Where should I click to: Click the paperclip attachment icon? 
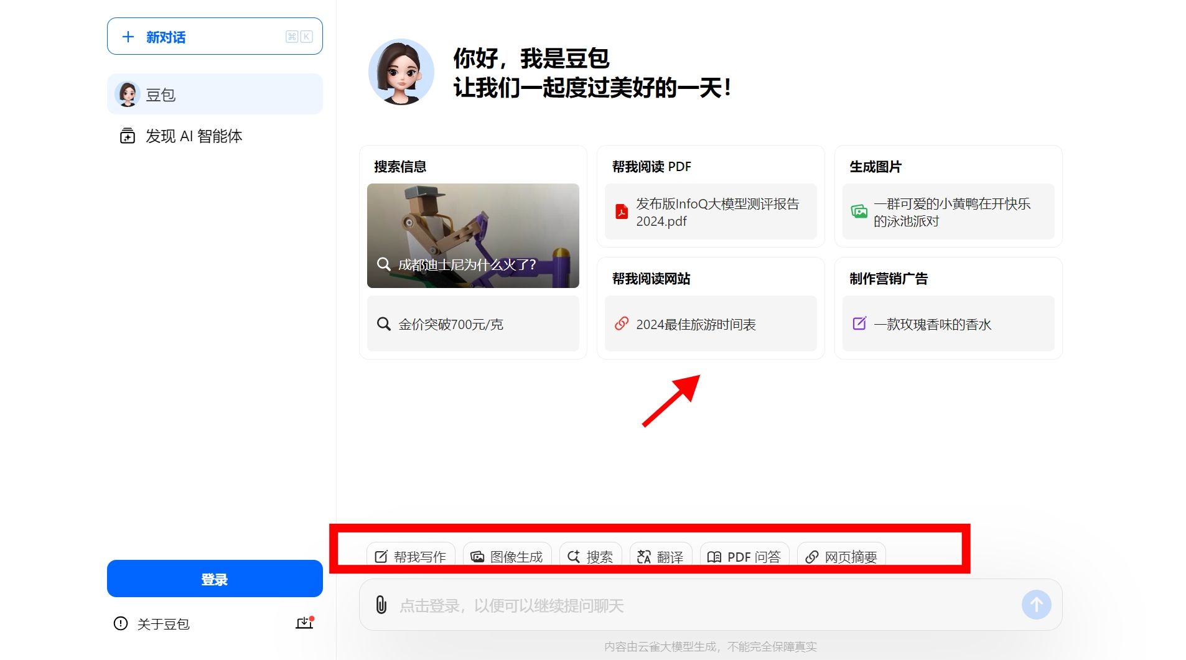(x=381, y=605)
